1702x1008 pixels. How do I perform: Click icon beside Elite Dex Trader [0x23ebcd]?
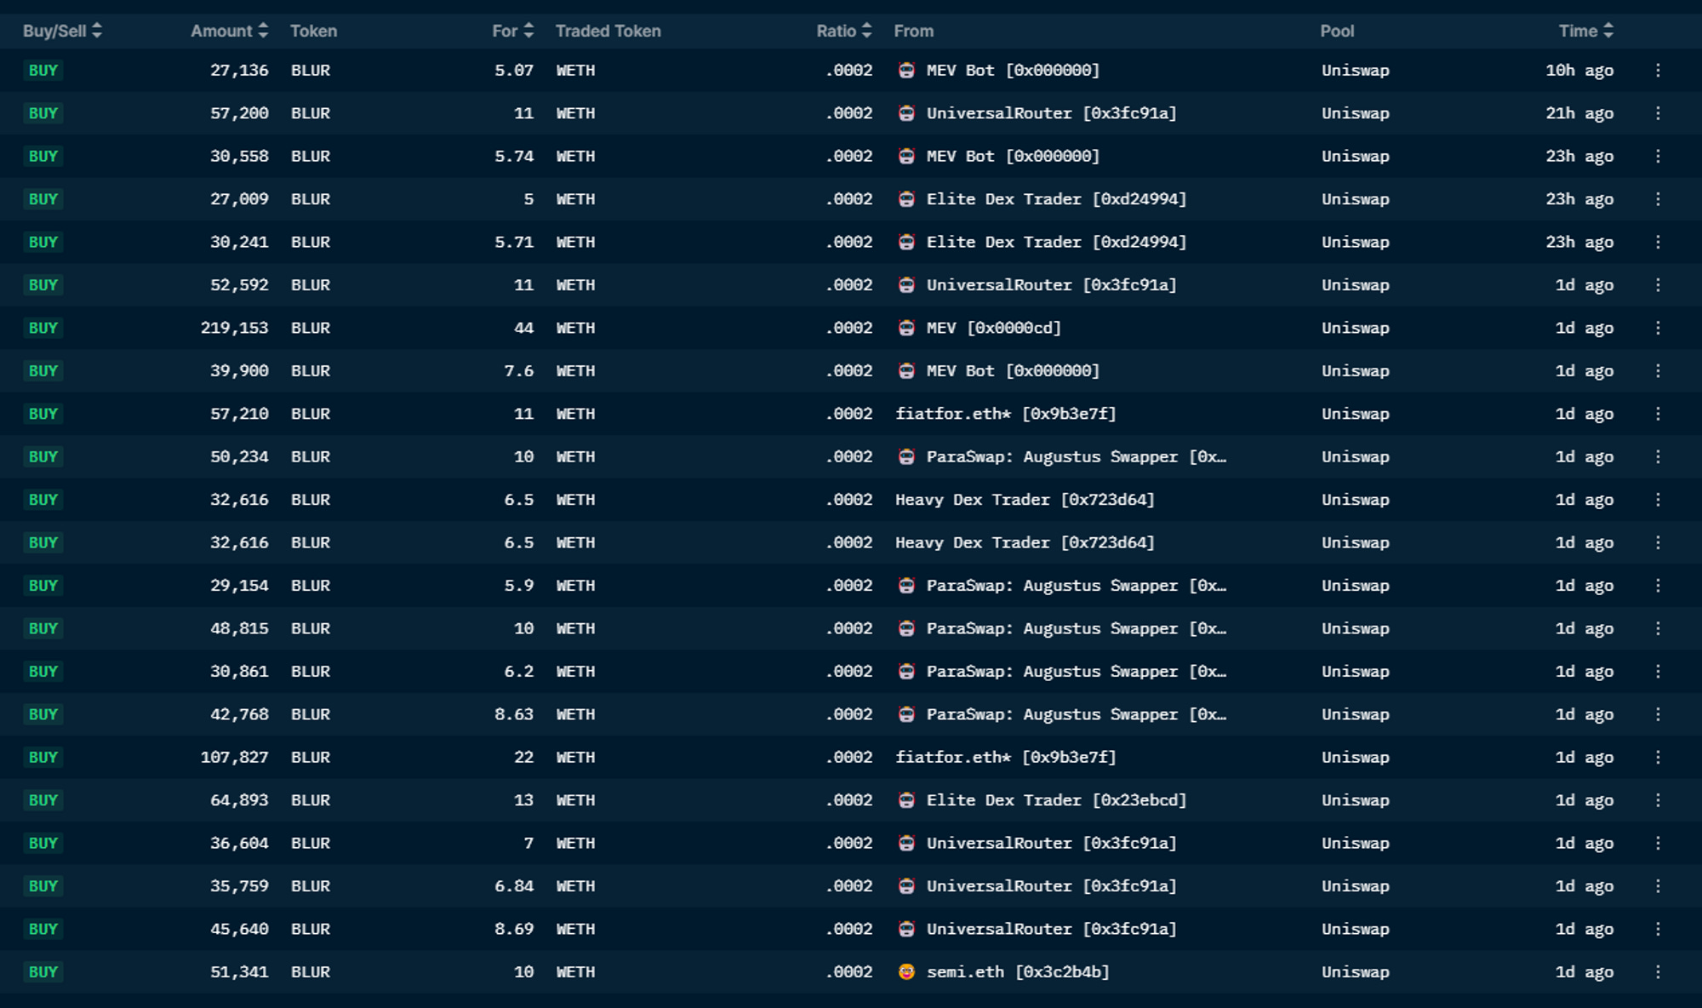906,800
